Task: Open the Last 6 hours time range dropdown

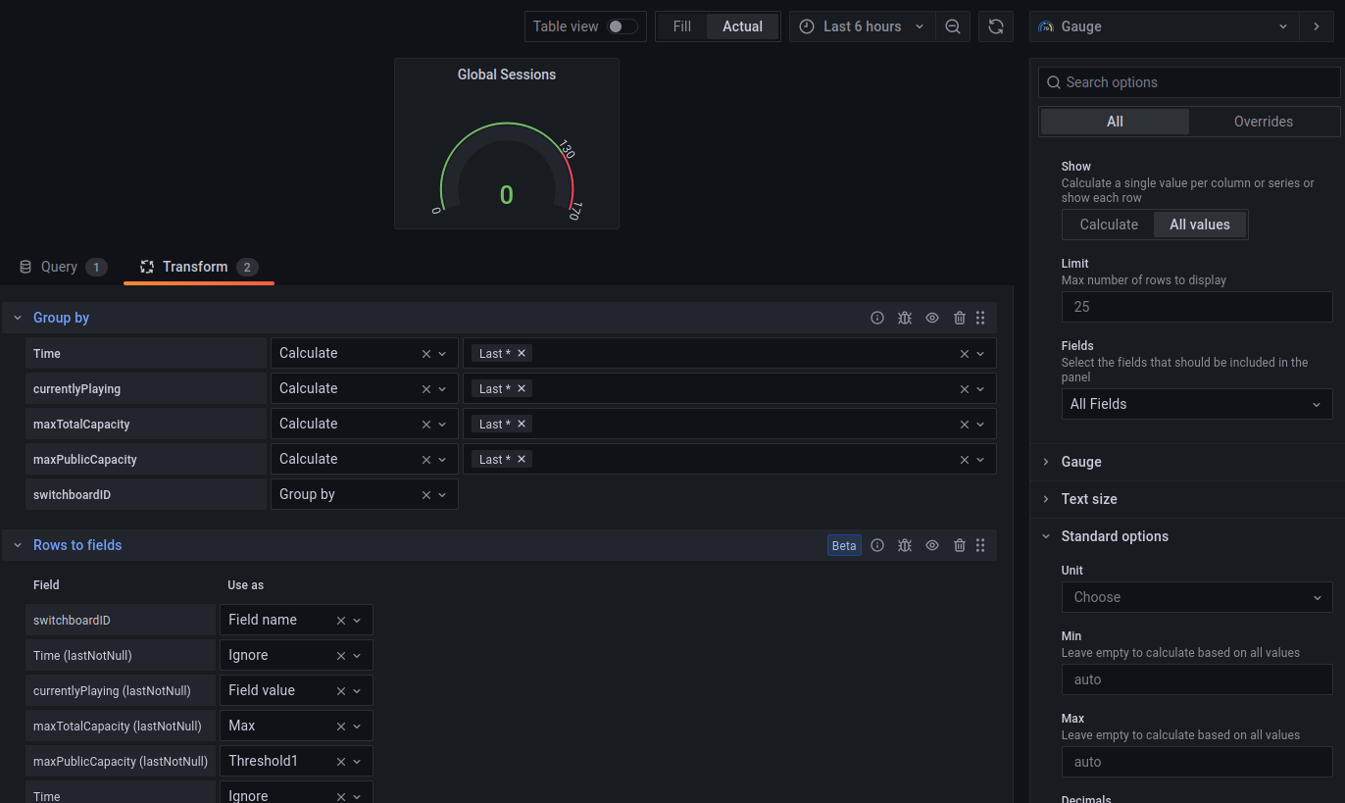Action: (861, 26)
